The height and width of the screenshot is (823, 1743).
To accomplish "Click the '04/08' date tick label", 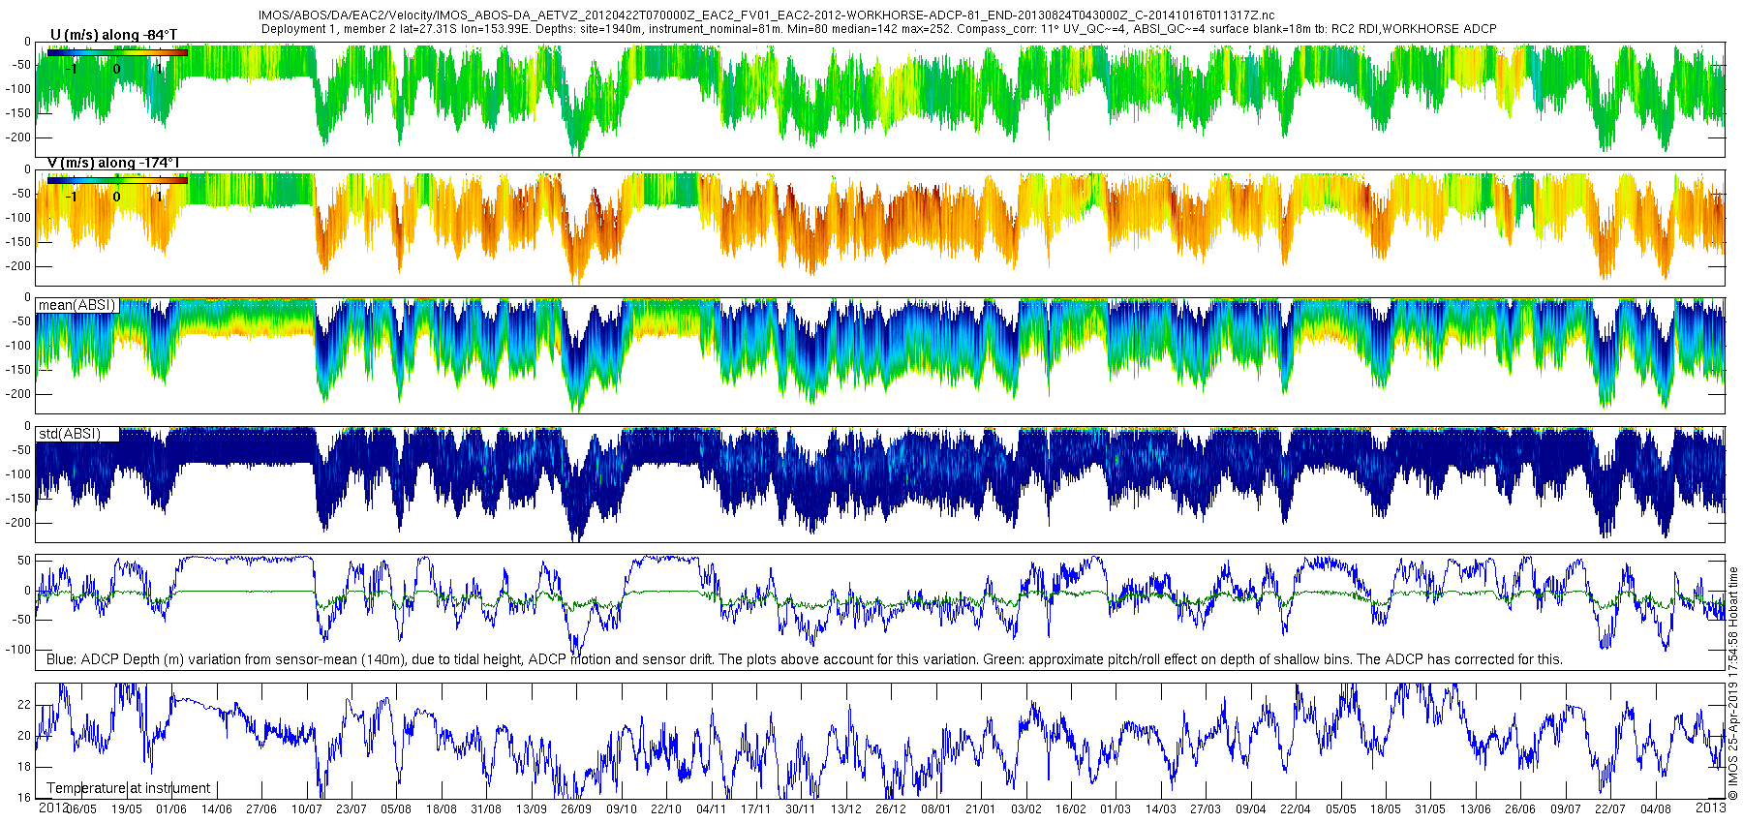I will click(1656, 809).
